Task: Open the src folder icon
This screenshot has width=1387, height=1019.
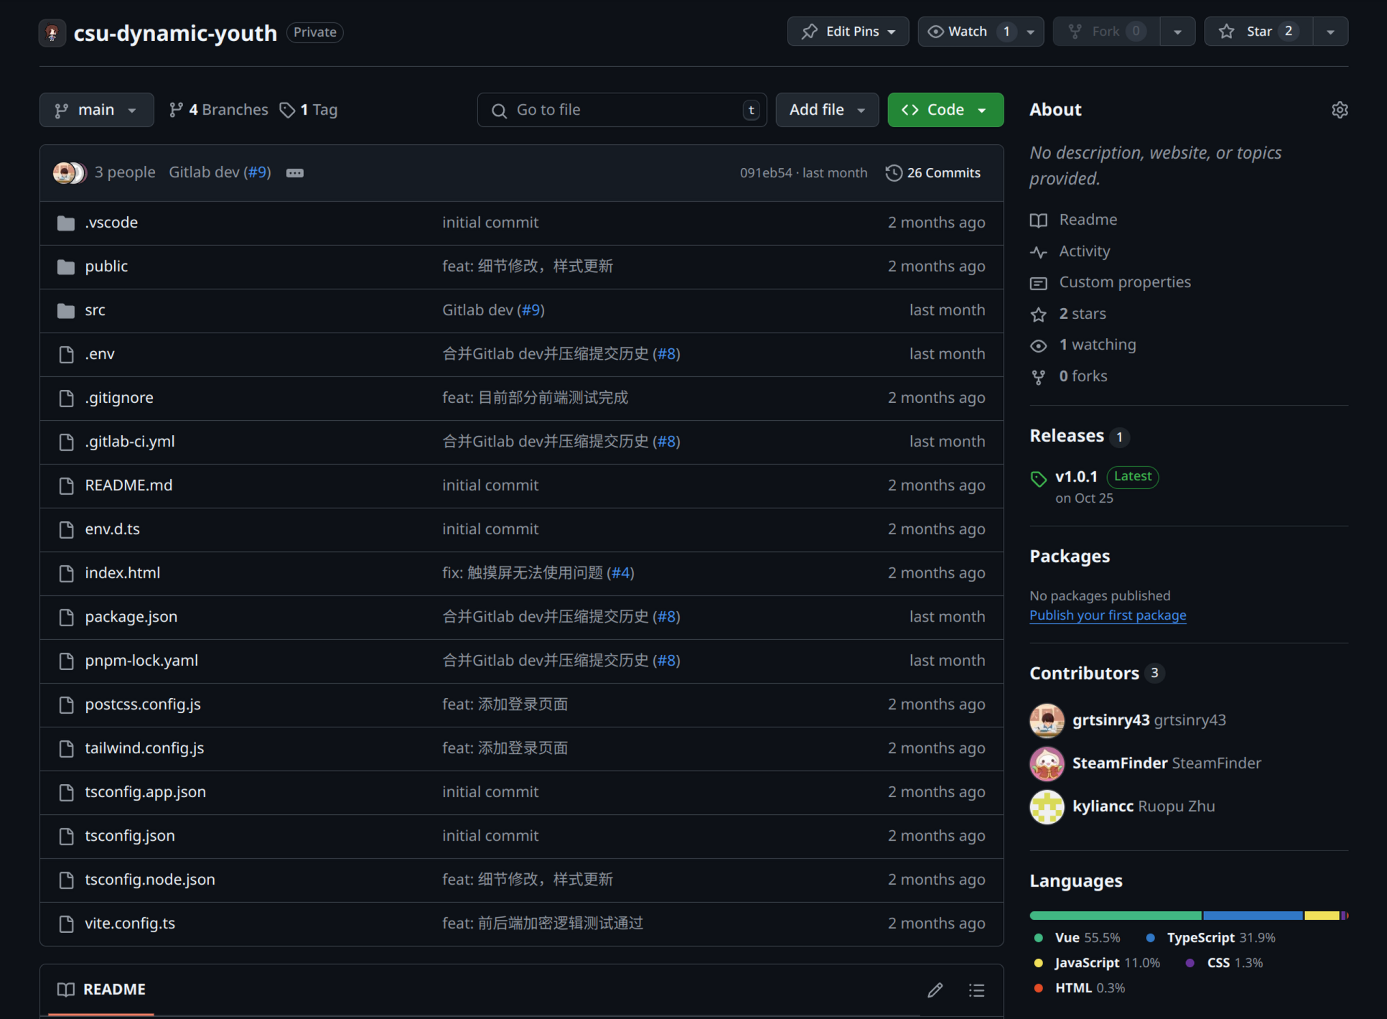Action: pos(66,310)
